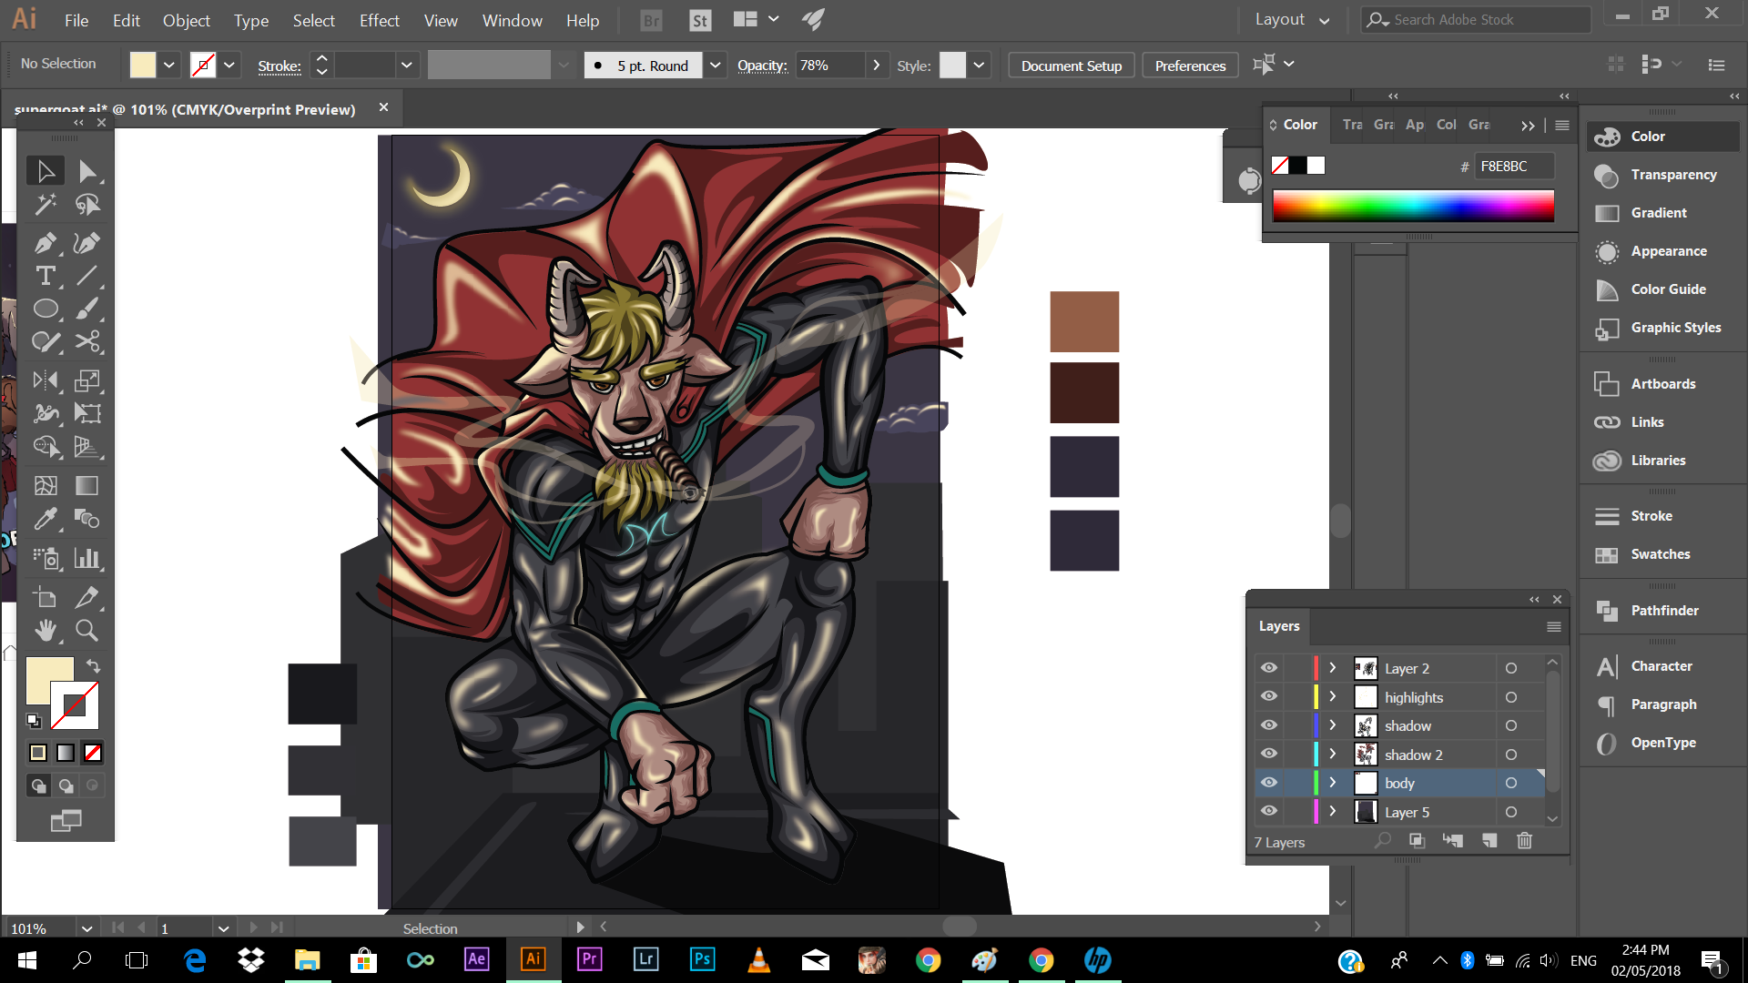The height and width of the screenshot is (983, 1748).
Task: Click the color spectrum bar
Action: click(1413, 206)
